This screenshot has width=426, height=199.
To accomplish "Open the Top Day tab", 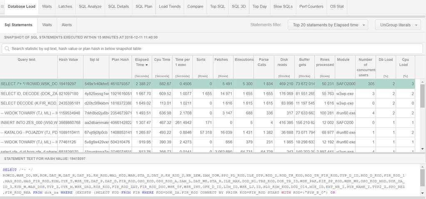I will click(259, 7).
